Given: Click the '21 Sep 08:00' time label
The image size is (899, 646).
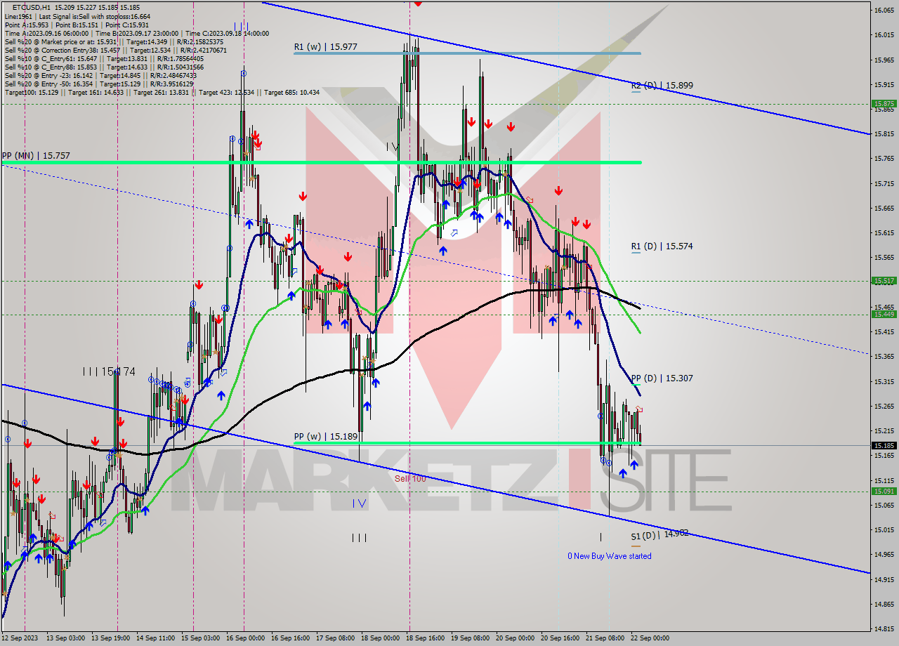Looking at the screenshot, I should pos(605,638).
